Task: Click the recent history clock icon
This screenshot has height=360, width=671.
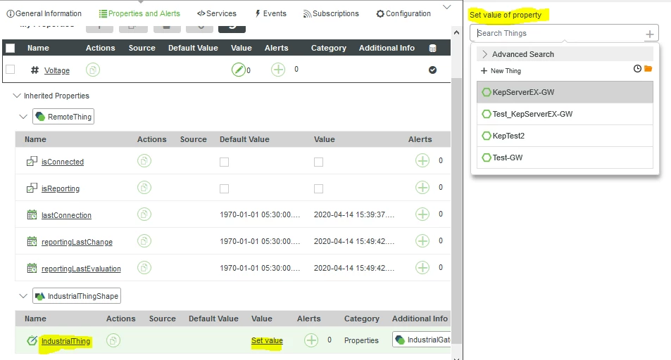Action: pyautogui.click(x=637, y=68)
